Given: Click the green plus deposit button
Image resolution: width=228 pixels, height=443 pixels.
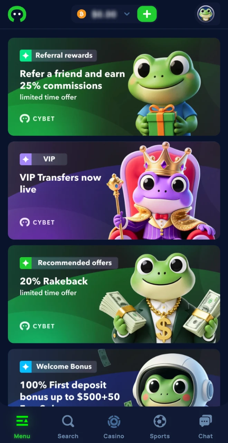Looking at the screenshot, I should pyautogui.click(x=147, y=14).
